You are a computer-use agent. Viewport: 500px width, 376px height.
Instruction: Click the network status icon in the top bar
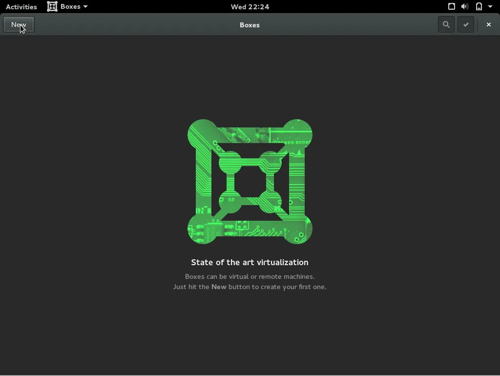coord(451,6)
